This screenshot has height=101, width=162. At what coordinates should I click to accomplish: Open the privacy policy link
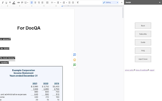click(x=129, y=70)
